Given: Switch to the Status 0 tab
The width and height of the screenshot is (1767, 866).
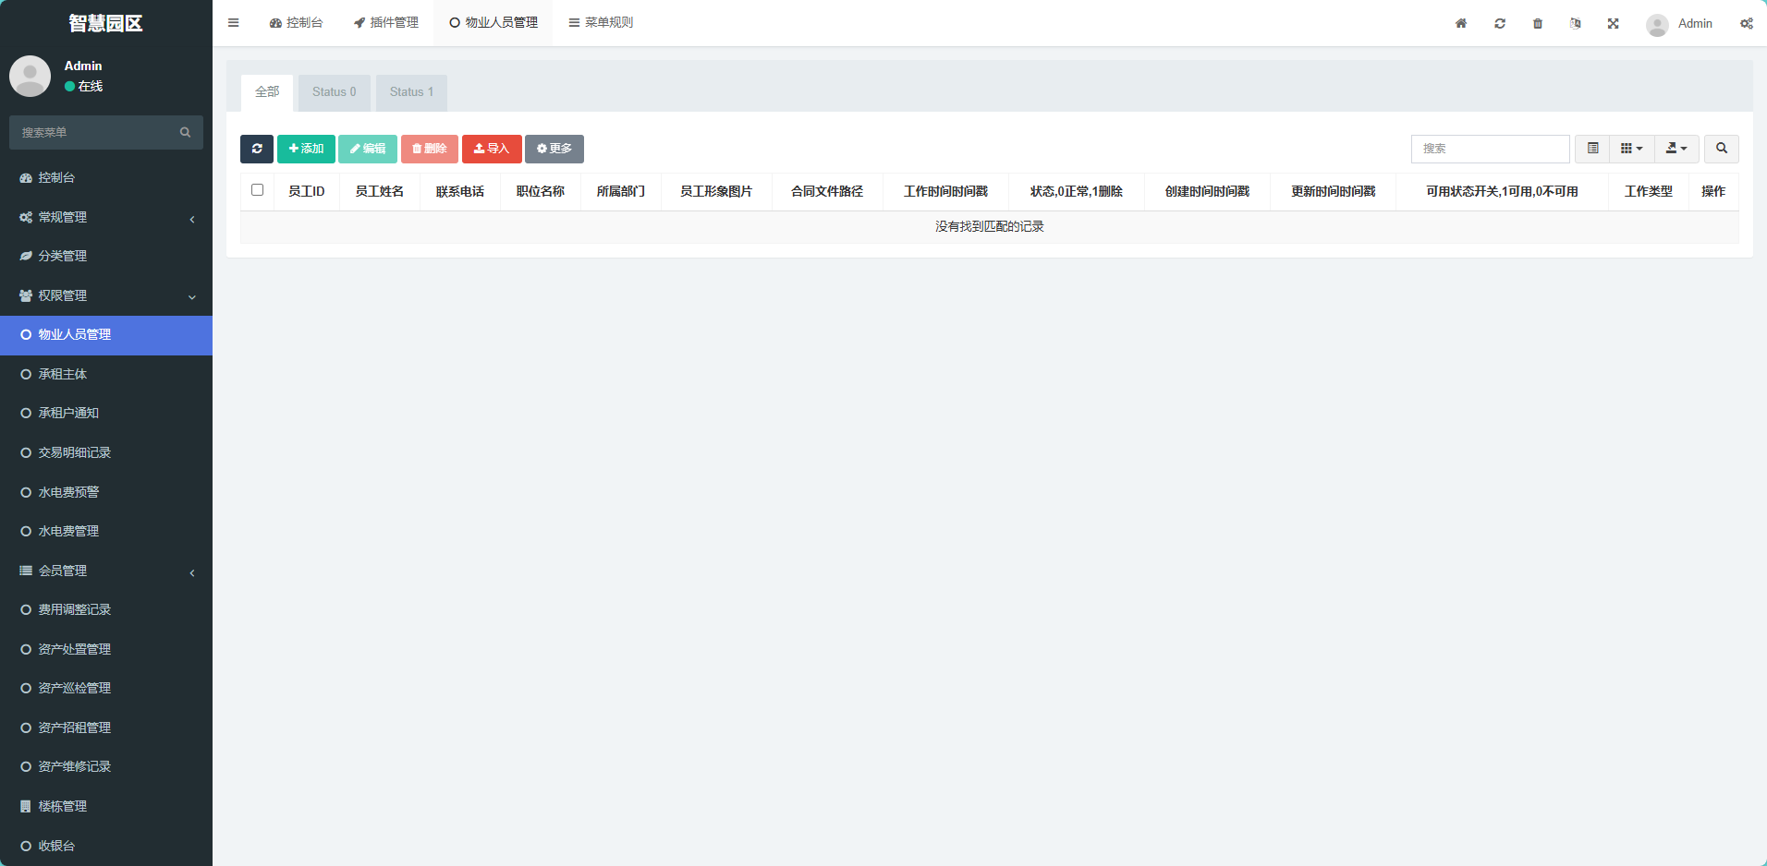Looking at the screenshot, I should [334, 92].
